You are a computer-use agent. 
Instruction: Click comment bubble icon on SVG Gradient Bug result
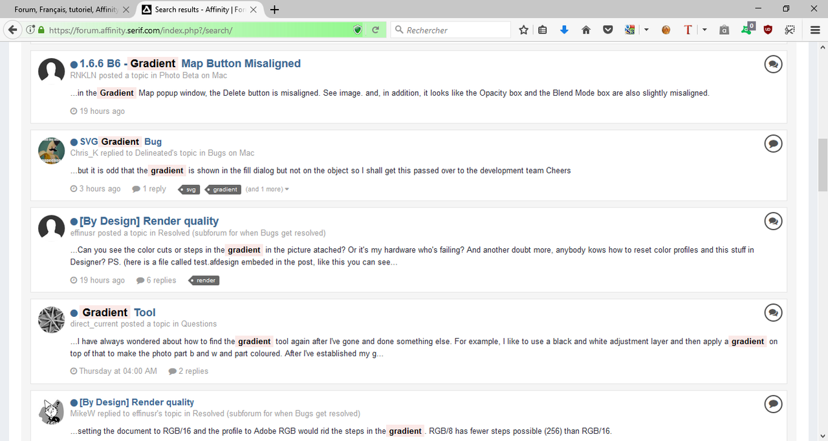[773, 144]
